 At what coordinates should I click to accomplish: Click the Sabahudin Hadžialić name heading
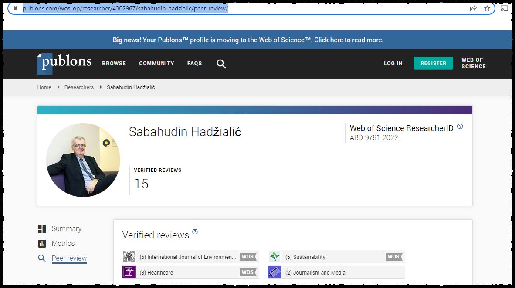pyautogui.click(x=185, y=132)
